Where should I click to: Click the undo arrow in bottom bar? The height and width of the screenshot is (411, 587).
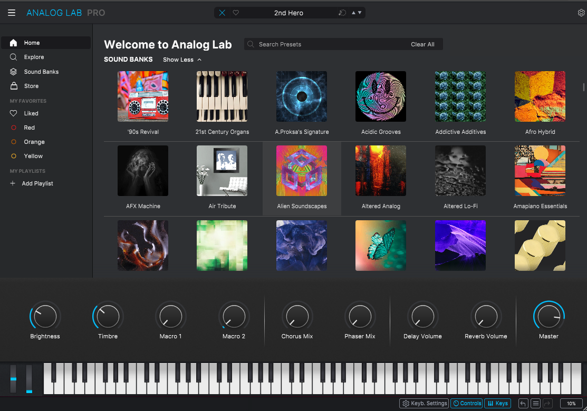[x=523, y=404]
